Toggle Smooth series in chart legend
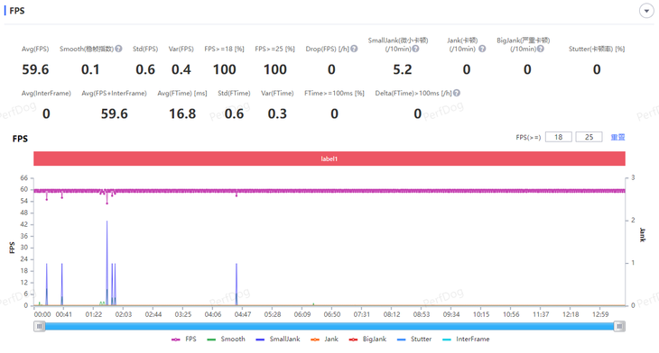This screenshot has width=659, height=353. point(226,339)
